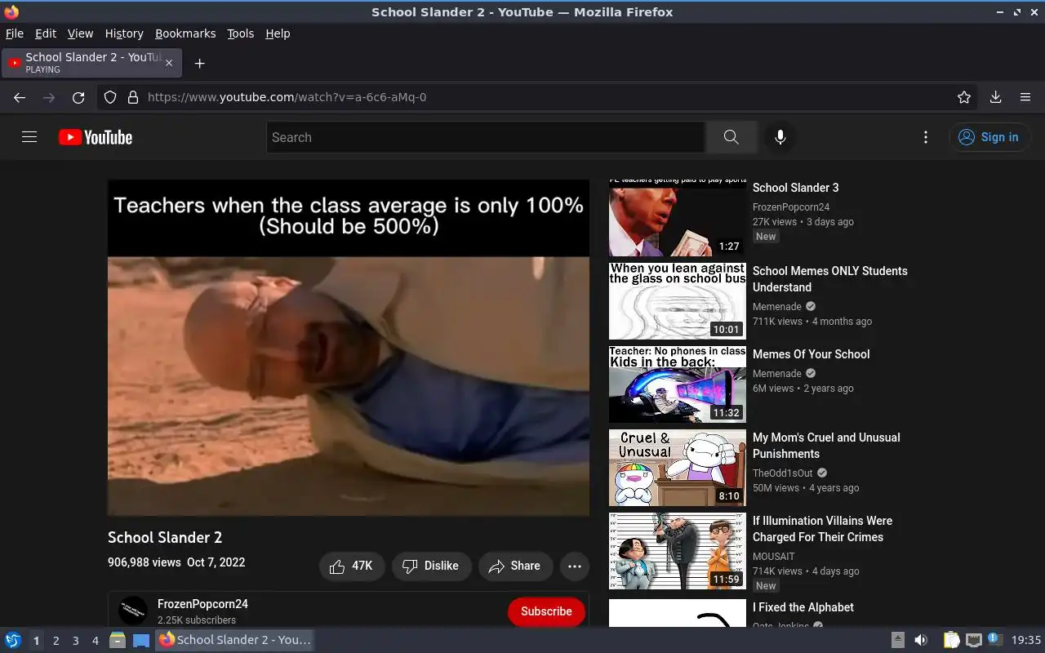
Task: Bookmark this page with star icon
Action: click(964, 97)
